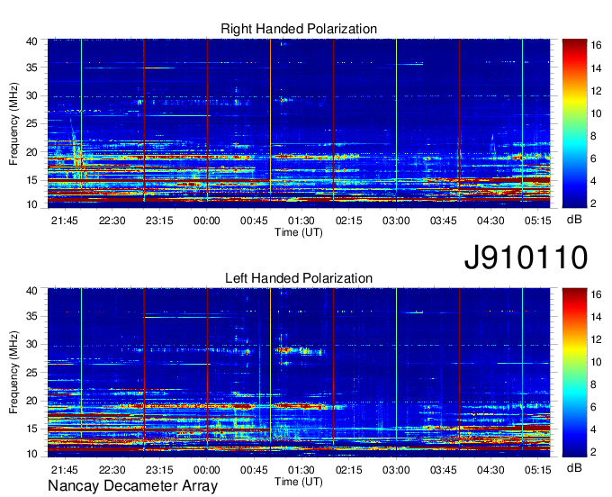
Task: Click the Right Handed plot's color bar
Action: click(x=574, y=123)
